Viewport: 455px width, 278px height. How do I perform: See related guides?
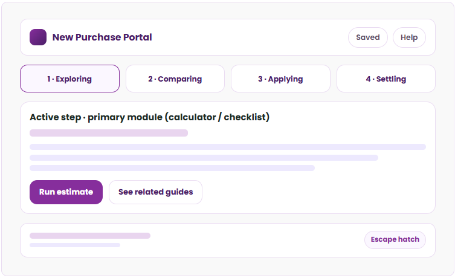coord(155,192)
